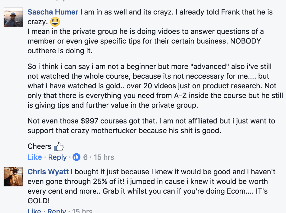Viewport: 286px width, 213px height.
Task: Open Chris Wyatt's comment 15 hrs timestamp
Action: point(82,211)
